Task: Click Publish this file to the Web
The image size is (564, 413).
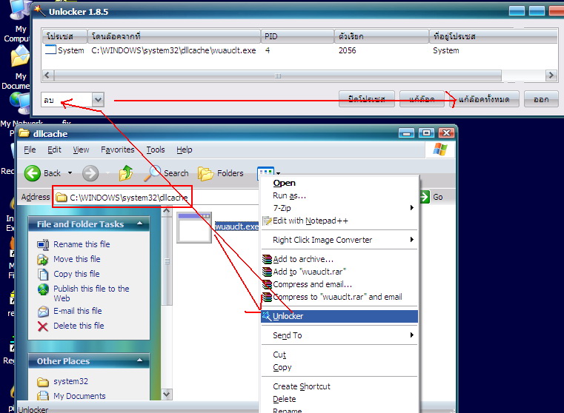Action: [x=91, y=293]
